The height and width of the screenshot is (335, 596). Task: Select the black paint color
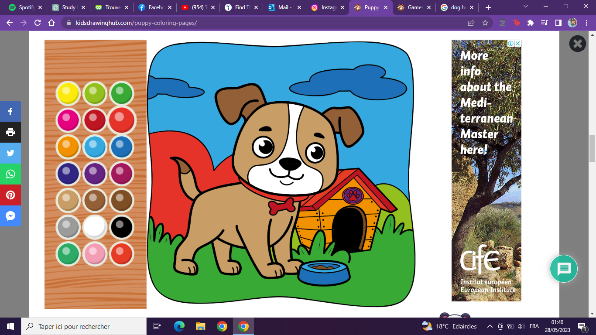click(121, 227)
